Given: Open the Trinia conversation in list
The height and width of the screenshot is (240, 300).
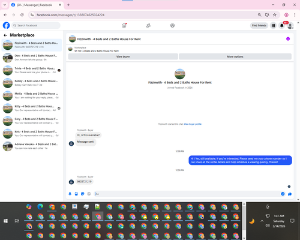Looking at the screenshot, I should click(32, 70).
